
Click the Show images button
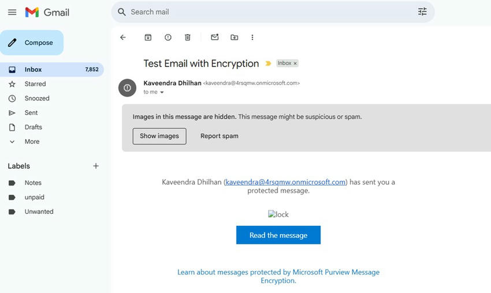[x=159, y=136]
